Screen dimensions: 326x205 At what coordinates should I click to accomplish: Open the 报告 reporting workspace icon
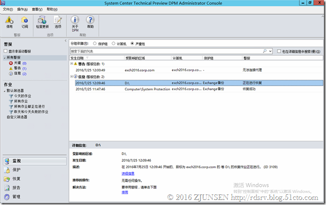[7, 188]
